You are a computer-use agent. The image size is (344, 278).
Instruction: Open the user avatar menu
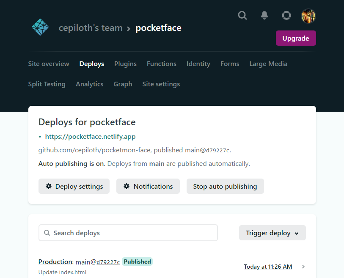click(x=308, y=16)
